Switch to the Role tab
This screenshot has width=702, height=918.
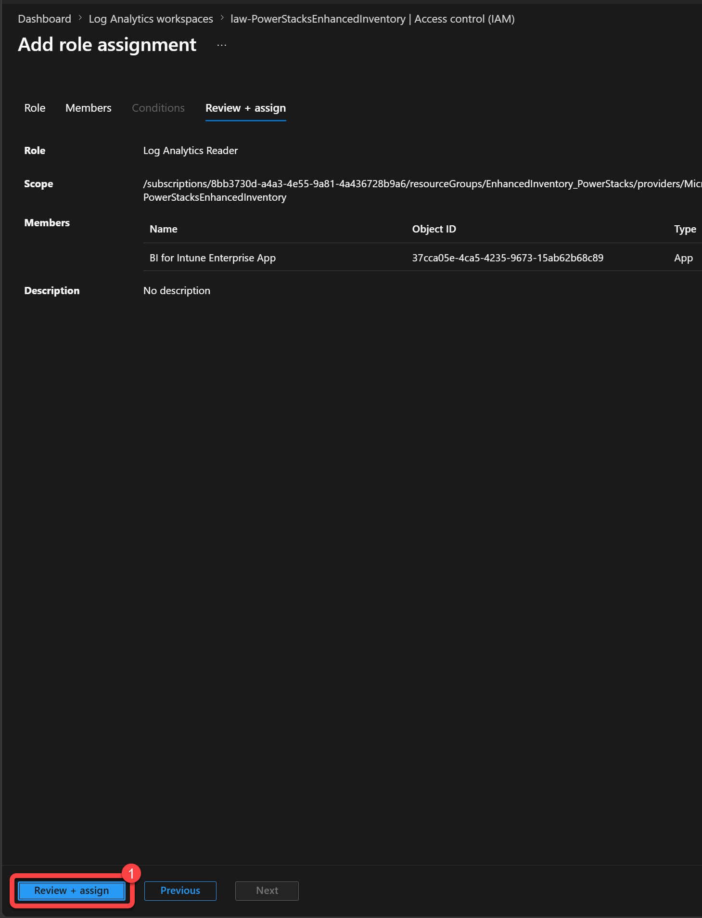(35, 108)
